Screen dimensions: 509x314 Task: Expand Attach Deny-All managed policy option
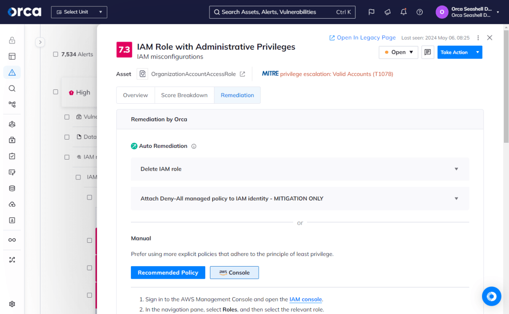300,199
